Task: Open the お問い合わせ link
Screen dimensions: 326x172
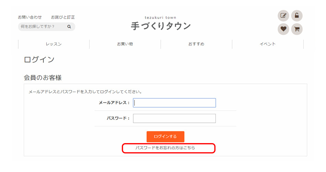Action: tap(30, 17)
